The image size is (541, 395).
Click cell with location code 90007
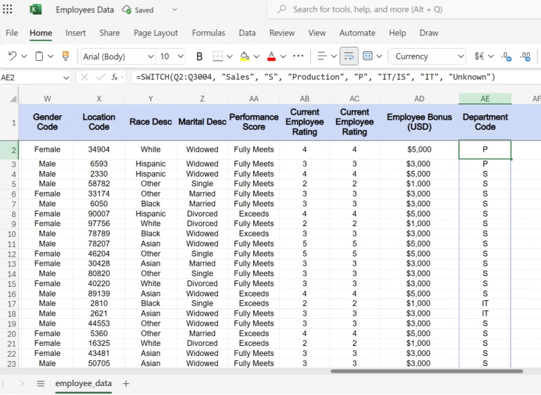click(x=99, y=214)
